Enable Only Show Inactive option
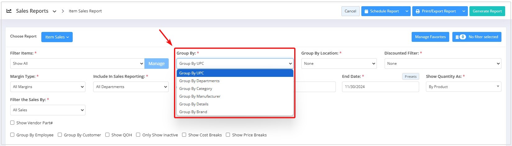The height and width of the screenshot is (146, 512). (x=138, y=135)
